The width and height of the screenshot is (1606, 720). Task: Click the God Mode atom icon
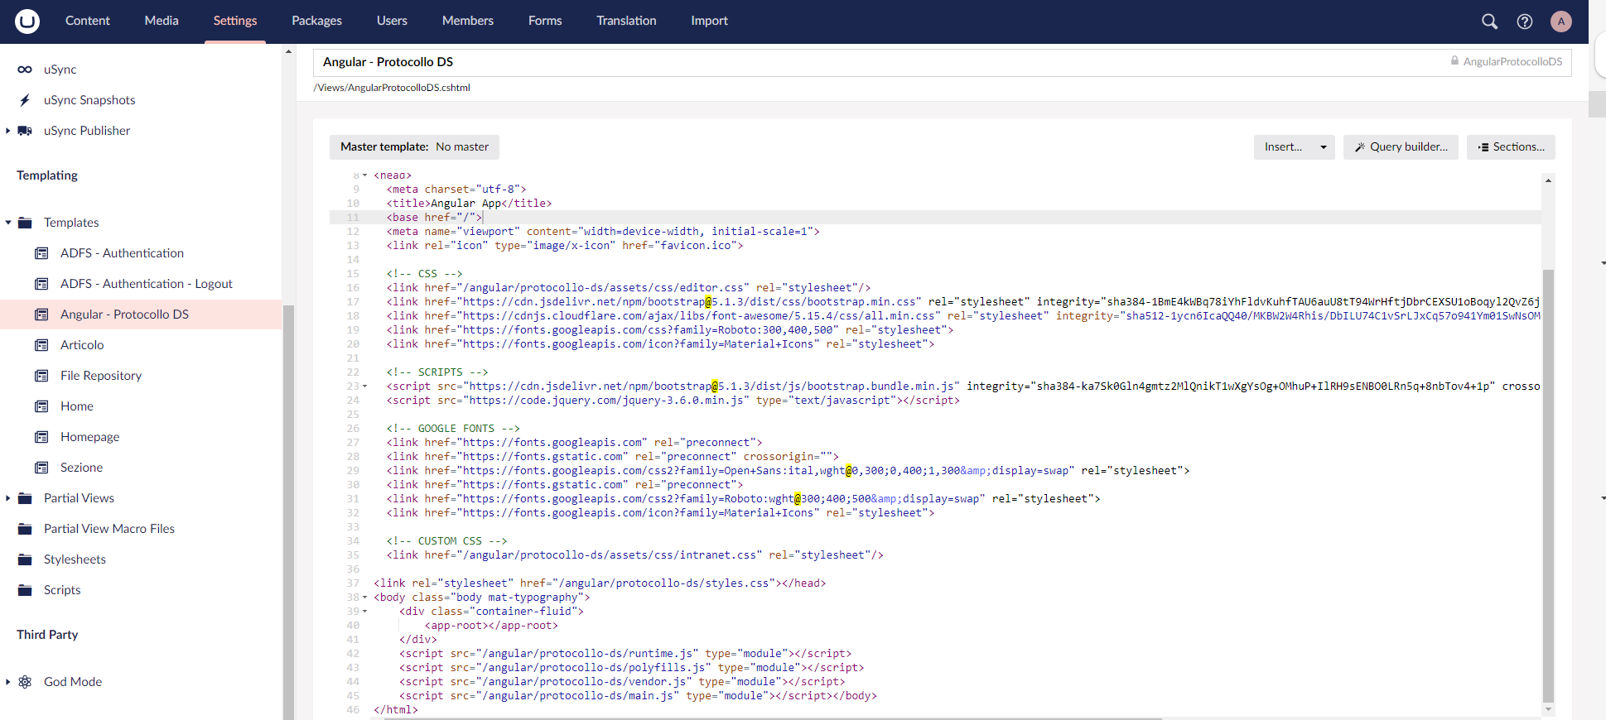click(x=25, y=682)
